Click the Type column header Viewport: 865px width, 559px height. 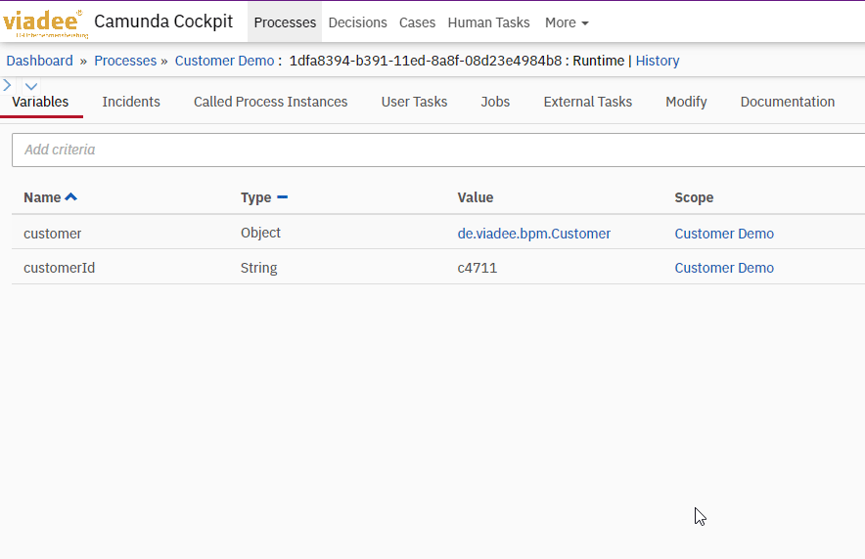coord(256,197)
